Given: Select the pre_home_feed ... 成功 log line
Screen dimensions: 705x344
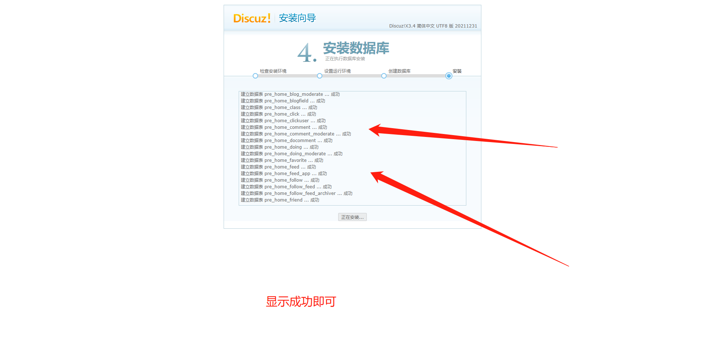Looking at the screenshot, I should pos(278,167).
